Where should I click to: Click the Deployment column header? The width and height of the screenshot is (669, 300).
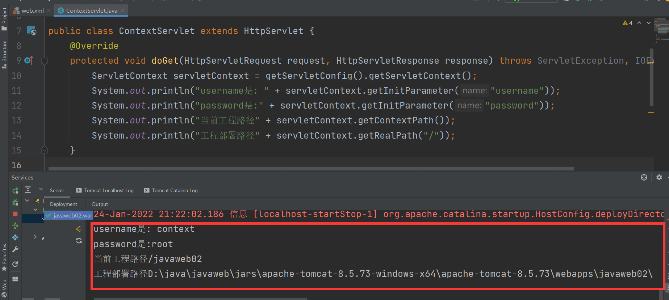pyautogui.click(x=63, y=204)
